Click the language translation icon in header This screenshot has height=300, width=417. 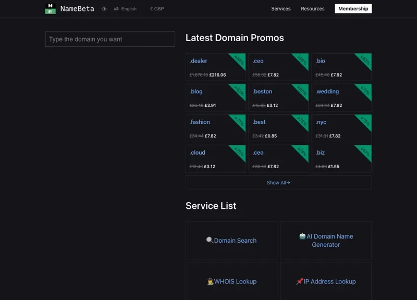[116, 8]
